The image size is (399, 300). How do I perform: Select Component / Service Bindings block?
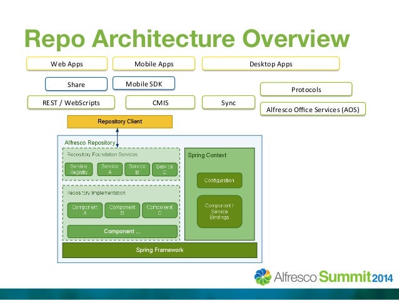[x=220, y=212]
